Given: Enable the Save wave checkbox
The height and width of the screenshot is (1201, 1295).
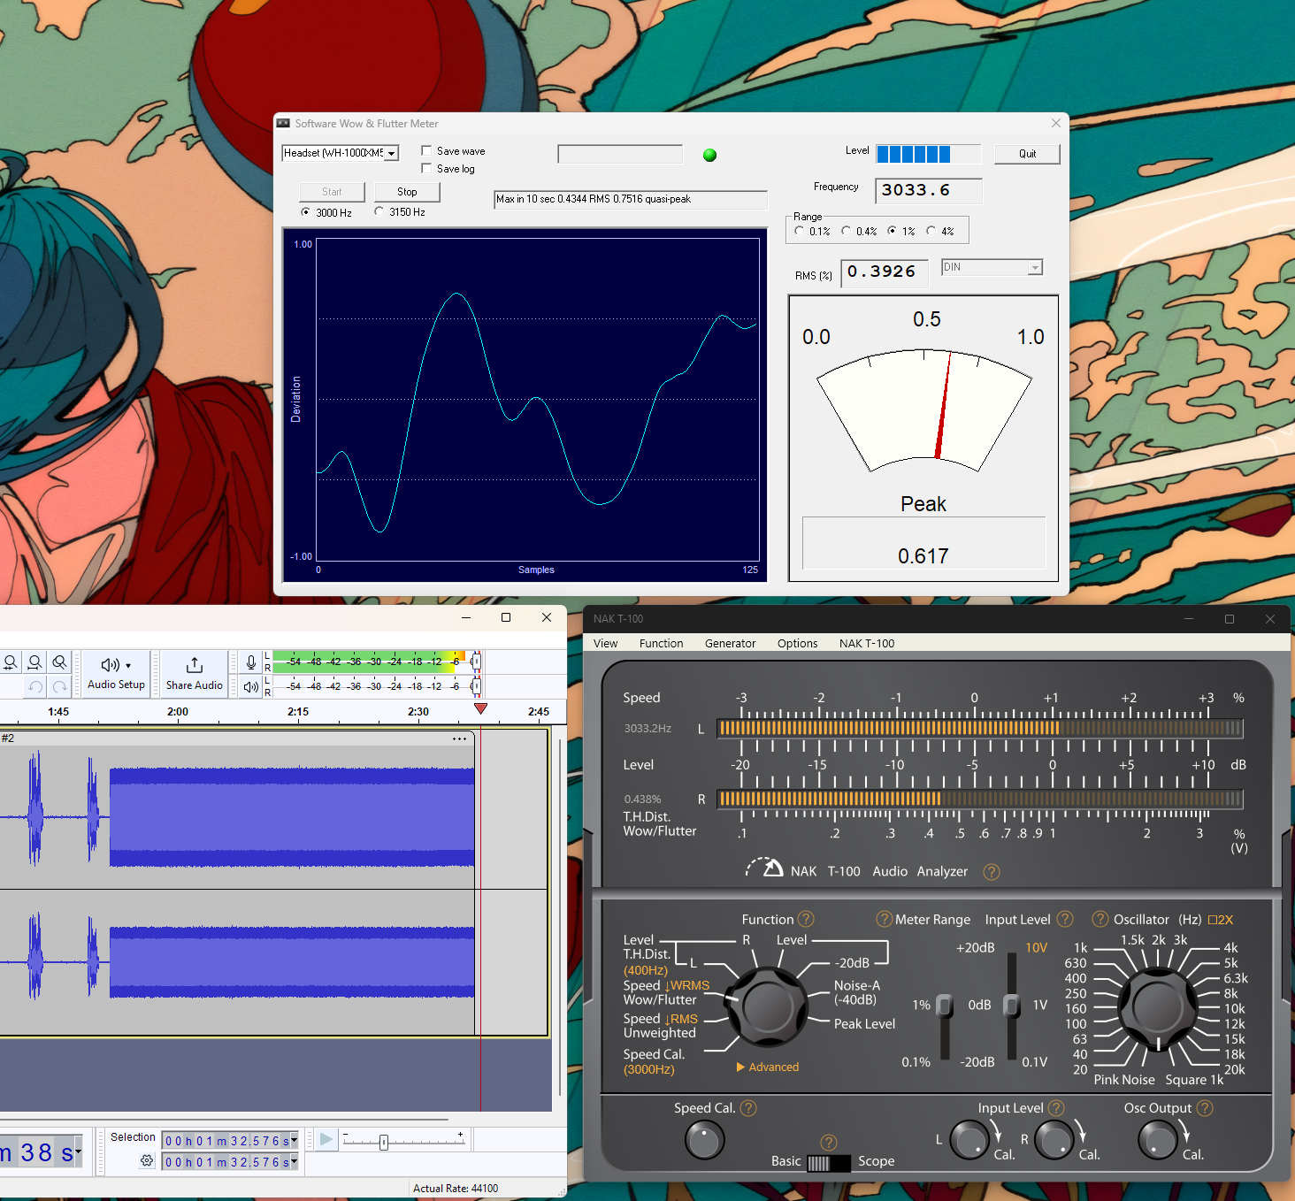Looking at the screenshot, I should [426, 150].
